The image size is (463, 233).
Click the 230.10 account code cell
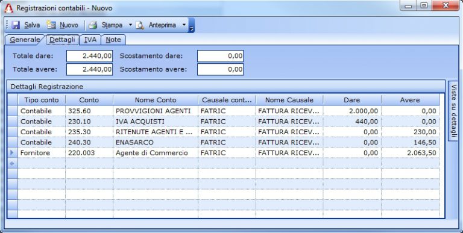coord(89,122)
